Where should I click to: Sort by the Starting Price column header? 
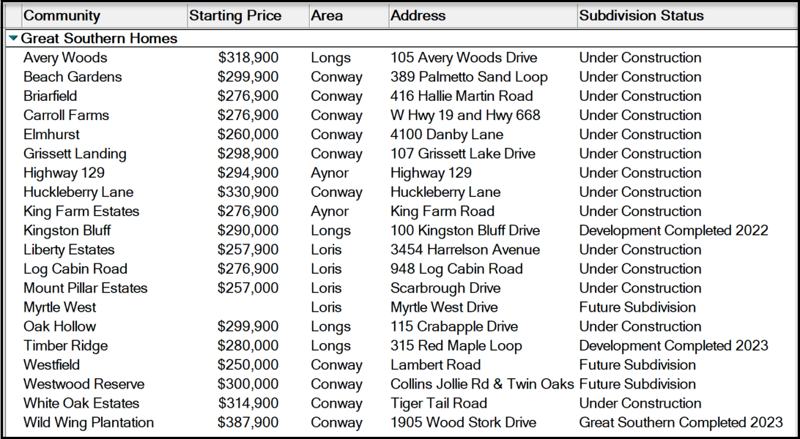pyautogui.click(x=234, y=15)
